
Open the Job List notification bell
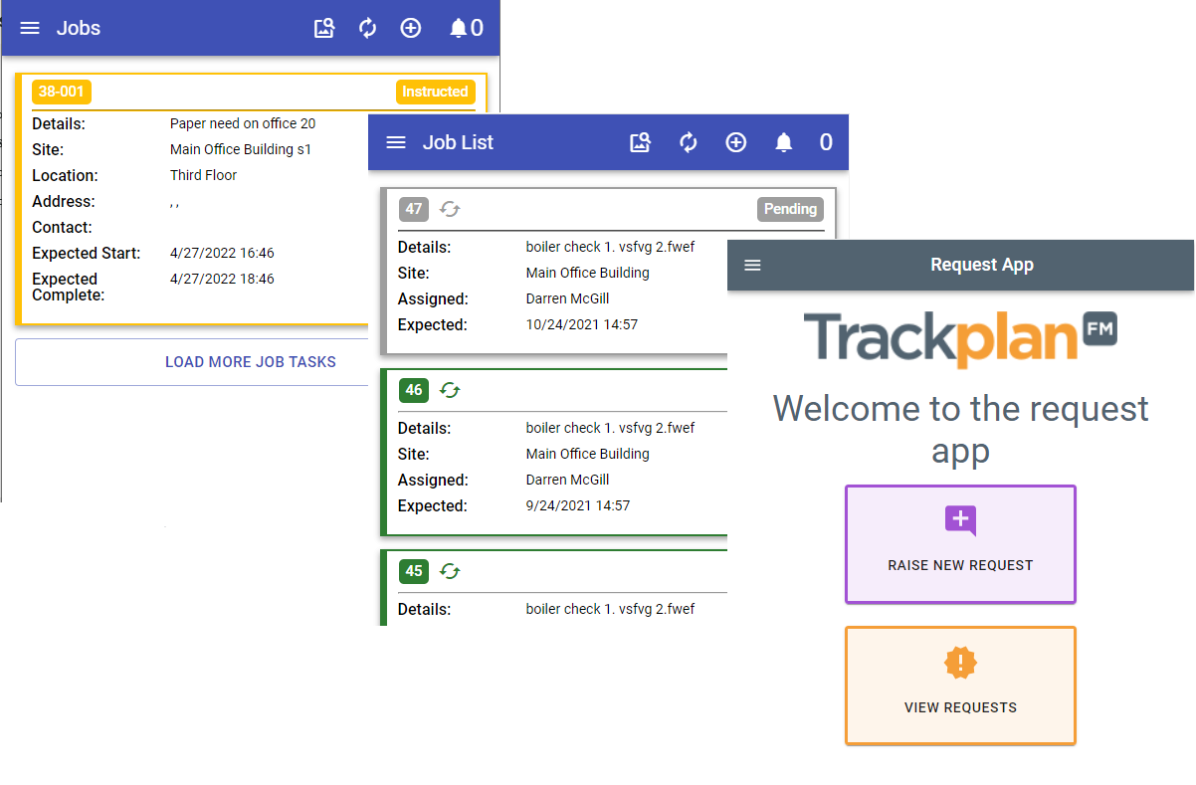(783, 142)
